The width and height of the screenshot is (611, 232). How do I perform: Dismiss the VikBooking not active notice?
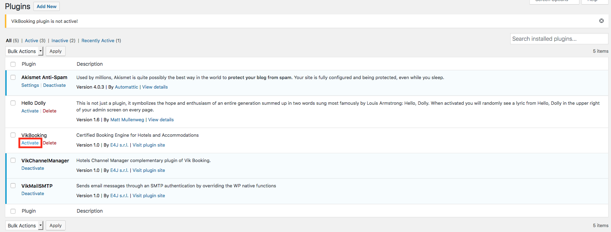coord(602,21)
